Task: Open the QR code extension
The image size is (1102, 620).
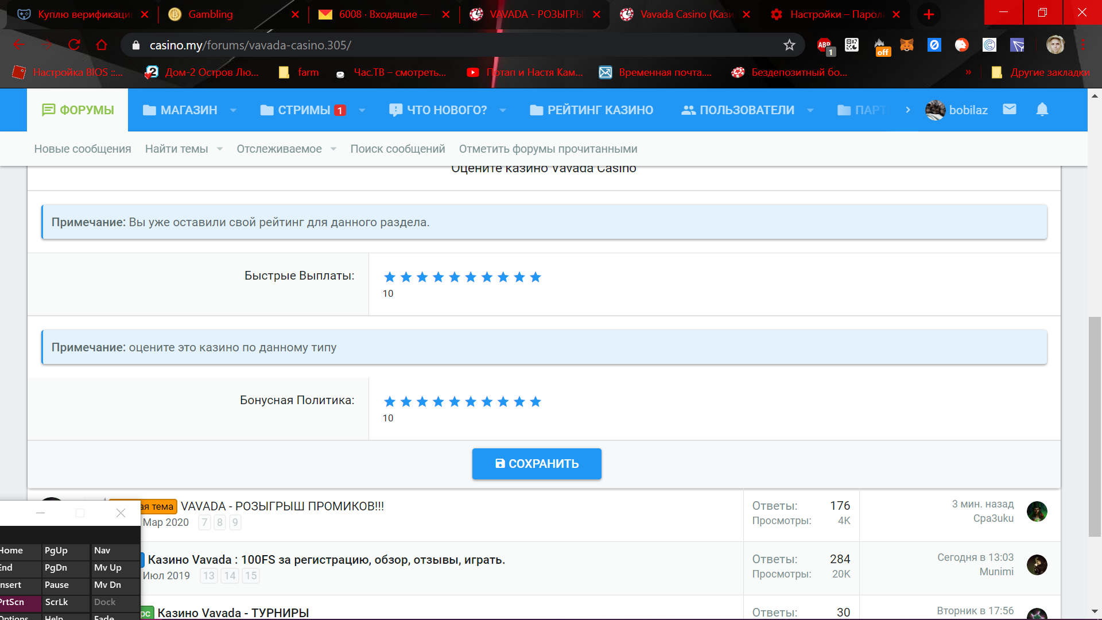Action: [852, 45]
